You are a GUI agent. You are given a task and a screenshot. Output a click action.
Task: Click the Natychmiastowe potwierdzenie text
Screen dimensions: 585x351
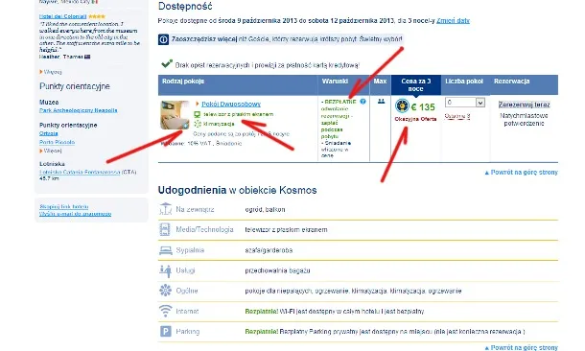point(525,119)
